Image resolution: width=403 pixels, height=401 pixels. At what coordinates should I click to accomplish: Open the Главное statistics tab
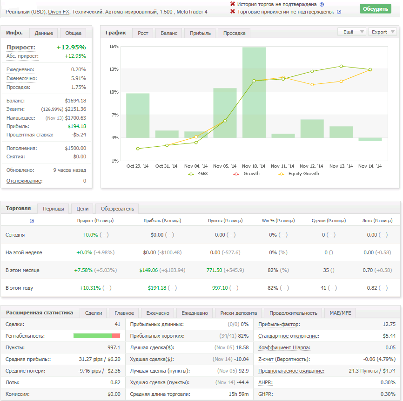(124, 313)
